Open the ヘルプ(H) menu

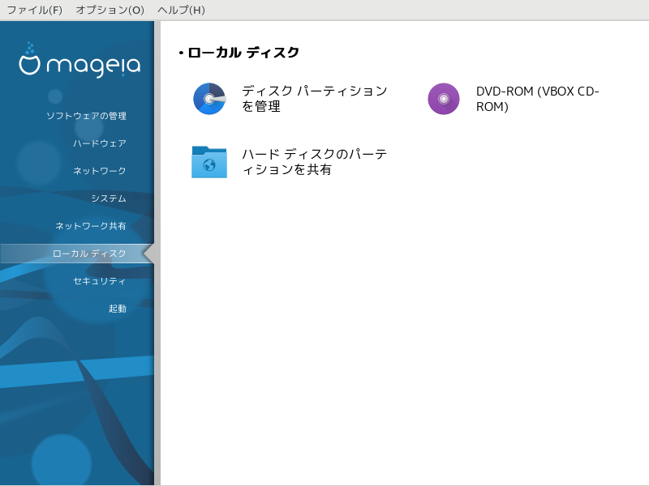pos(181,10)
